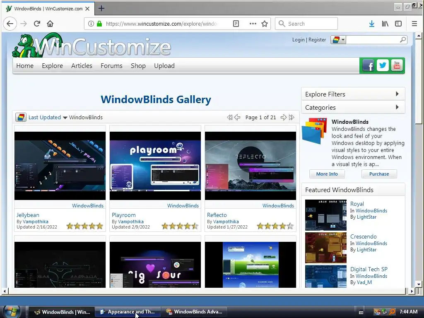424x318 pixels.
Task: Click Playroom's star rating
Action: 180,226
